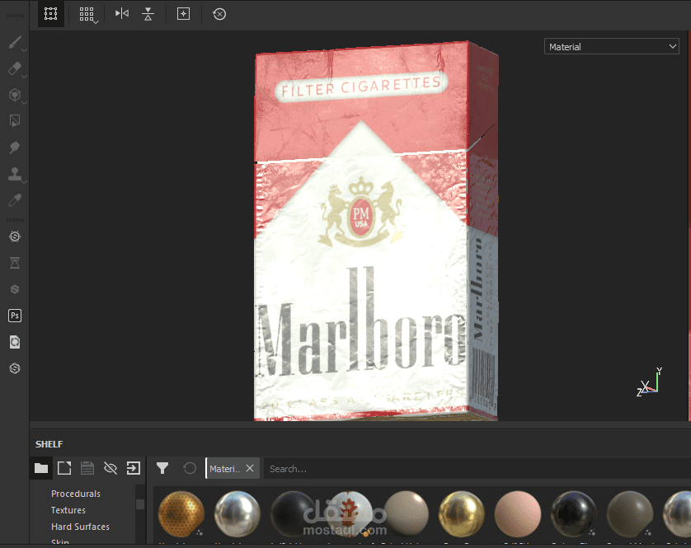Close the Materi.. filter tab
The height and width of the screenshot is (548, 691).
coord(250,468)
